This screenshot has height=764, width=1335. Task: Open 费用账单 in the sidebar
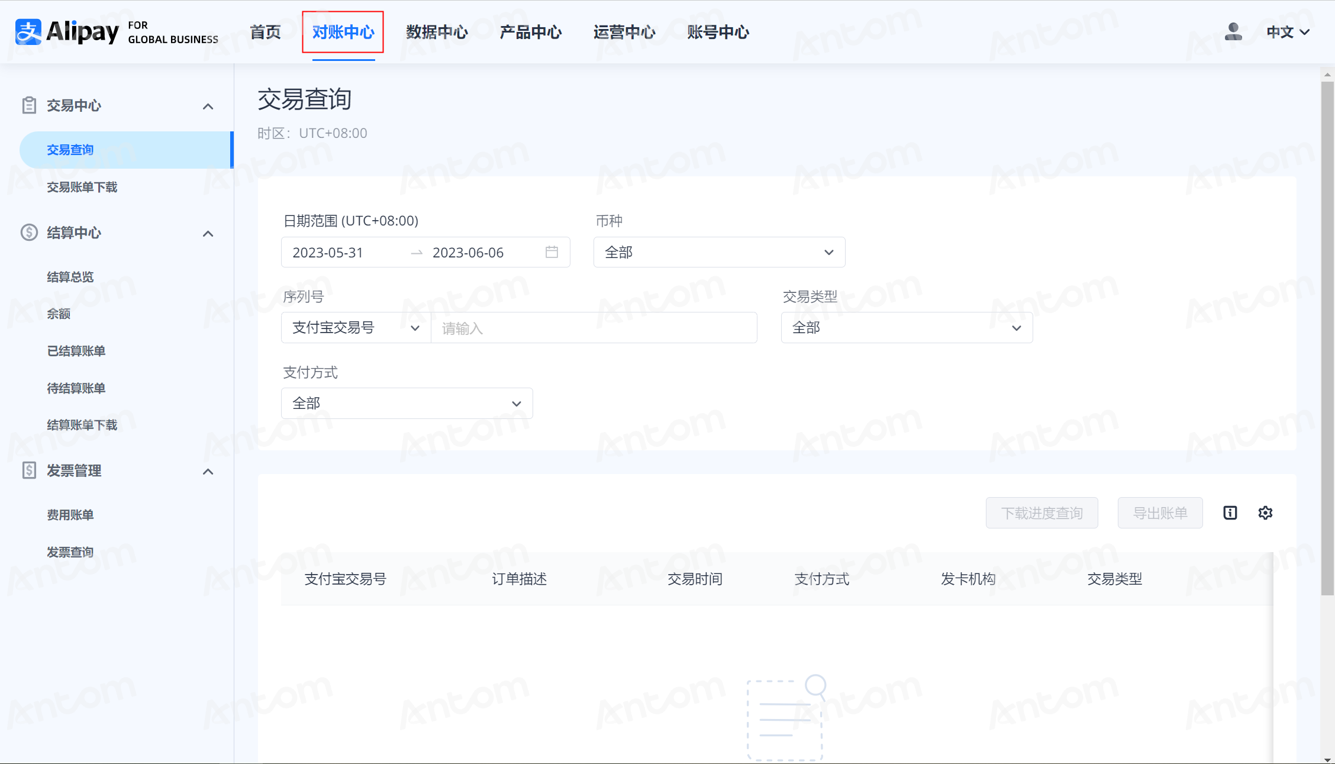[x=70, y=515]
